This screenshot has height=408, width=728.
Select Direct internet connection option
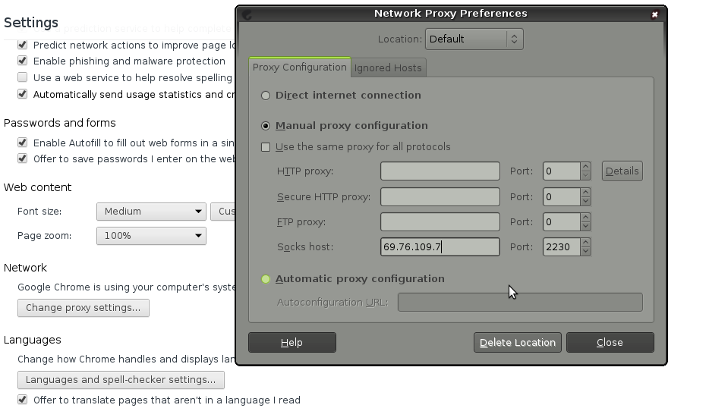(x=266, y=96)
